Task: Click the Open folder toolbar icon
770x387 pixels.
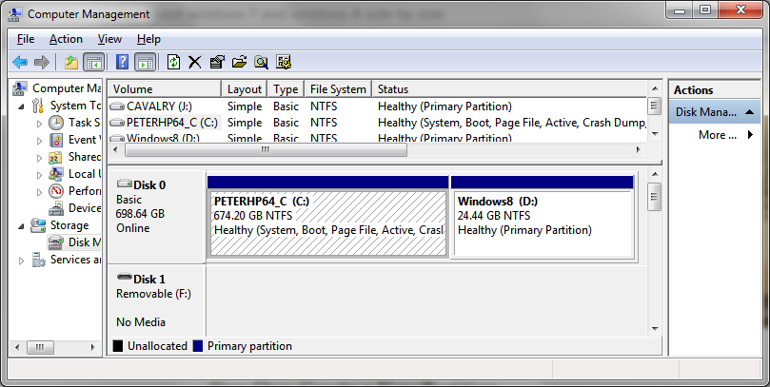Action: point(239,63)
